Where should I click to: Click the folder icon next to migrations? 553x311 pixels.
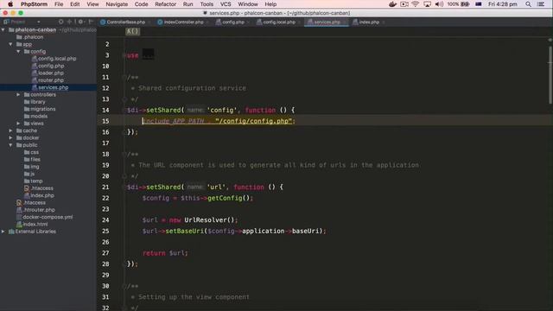27,109
